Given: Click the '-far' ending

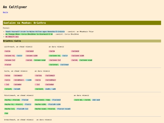Looking at the screenshot, I should tap(6, 113).
